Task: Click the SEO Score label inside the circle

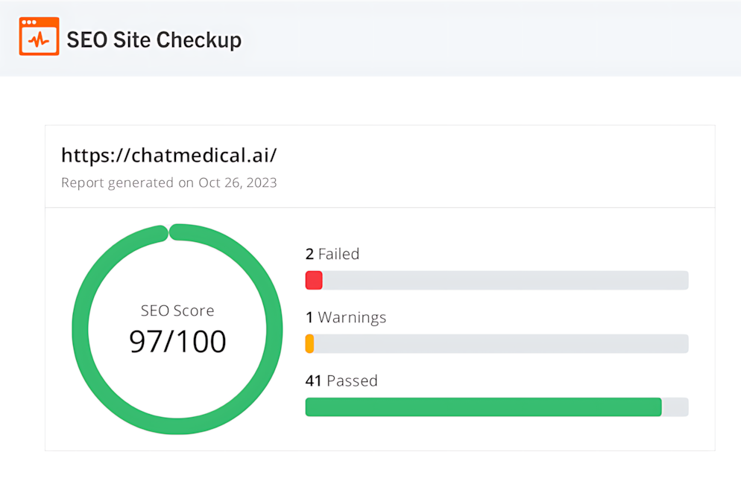Action: point(177,311)
